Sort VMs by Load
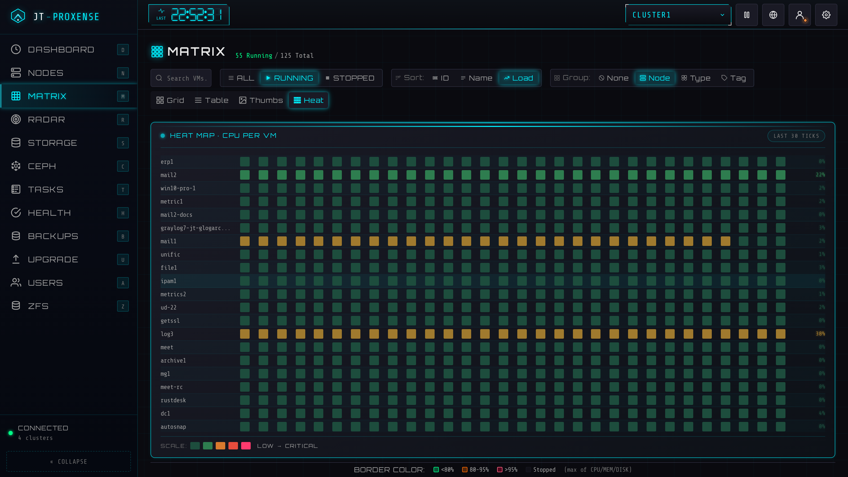This screenshot has height=477, width=848. [519, 78]
